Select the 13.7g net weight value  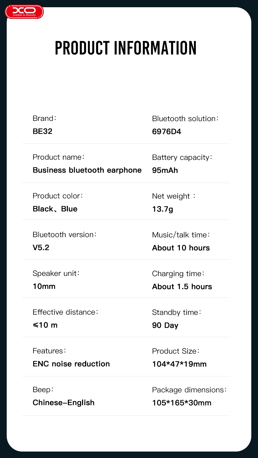click(x=163, y=209)
